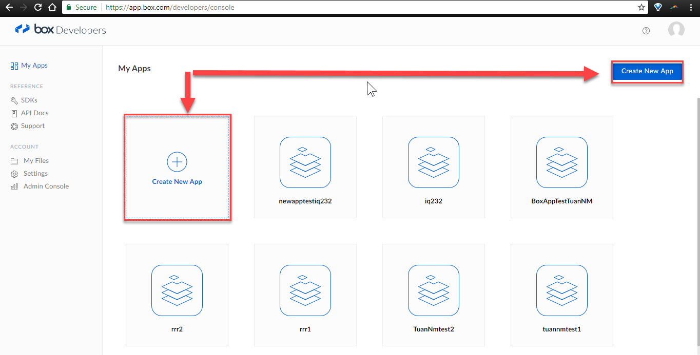The width and height of the screenshot is (700, 355).
Task: Go to My Files
Action: [x=36, y=161]
